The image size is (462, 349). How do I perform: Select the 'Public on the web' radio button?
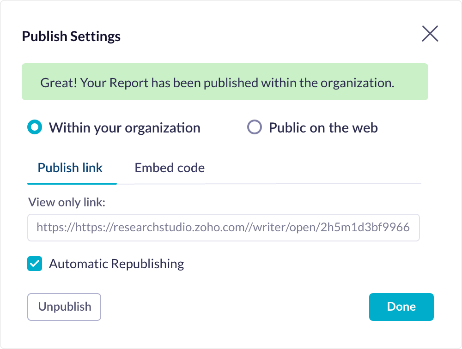coord(255,127)
